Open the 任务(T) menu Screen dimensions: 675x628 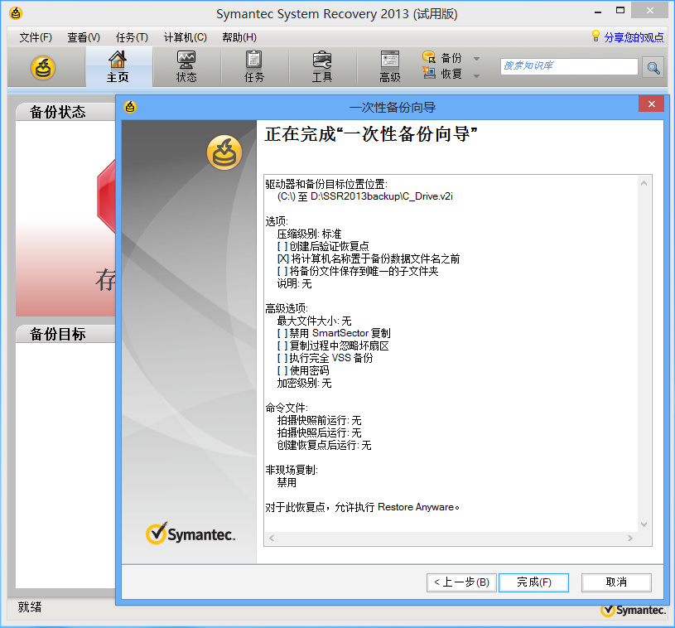pyautogui.click(x=132, y=37)
